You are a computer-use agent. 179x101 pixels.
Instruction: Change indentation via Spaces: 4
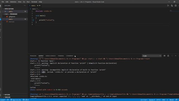coord(152,100)
